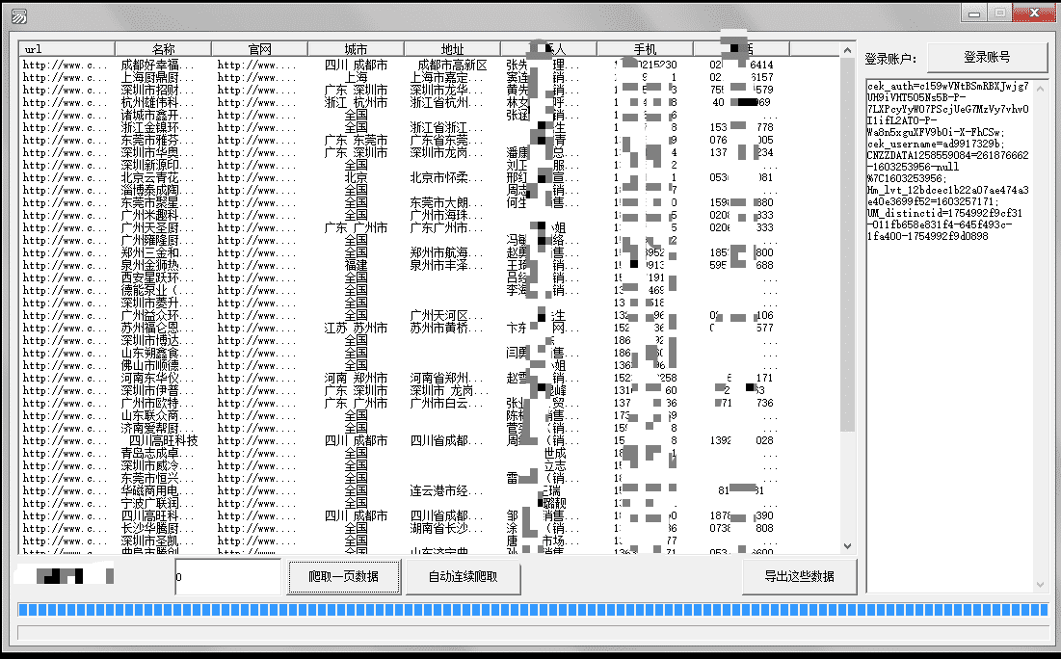This screenshot has height=659, width=1061.
Task: Click the 手机 column header
Action: (645, 49)
